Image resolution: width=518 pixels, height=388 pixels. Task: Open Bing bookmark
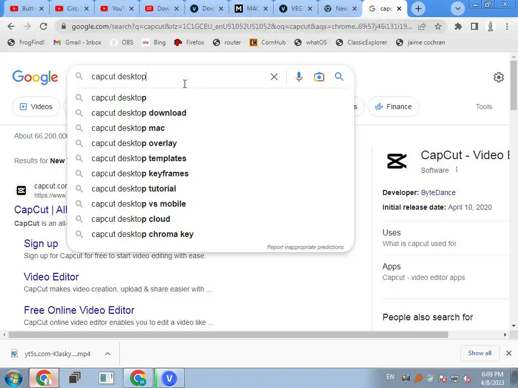(x=154, y=42)
